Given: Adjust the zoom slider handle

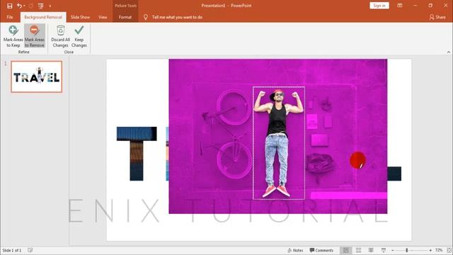Looking at the screenshot, I should (407, 250).
